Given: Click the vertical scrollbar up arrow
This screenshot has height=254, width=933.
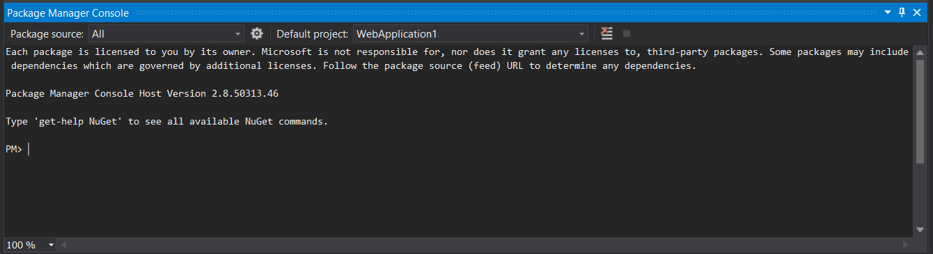Looking at the screenshot, I should [x=920, y=51].
